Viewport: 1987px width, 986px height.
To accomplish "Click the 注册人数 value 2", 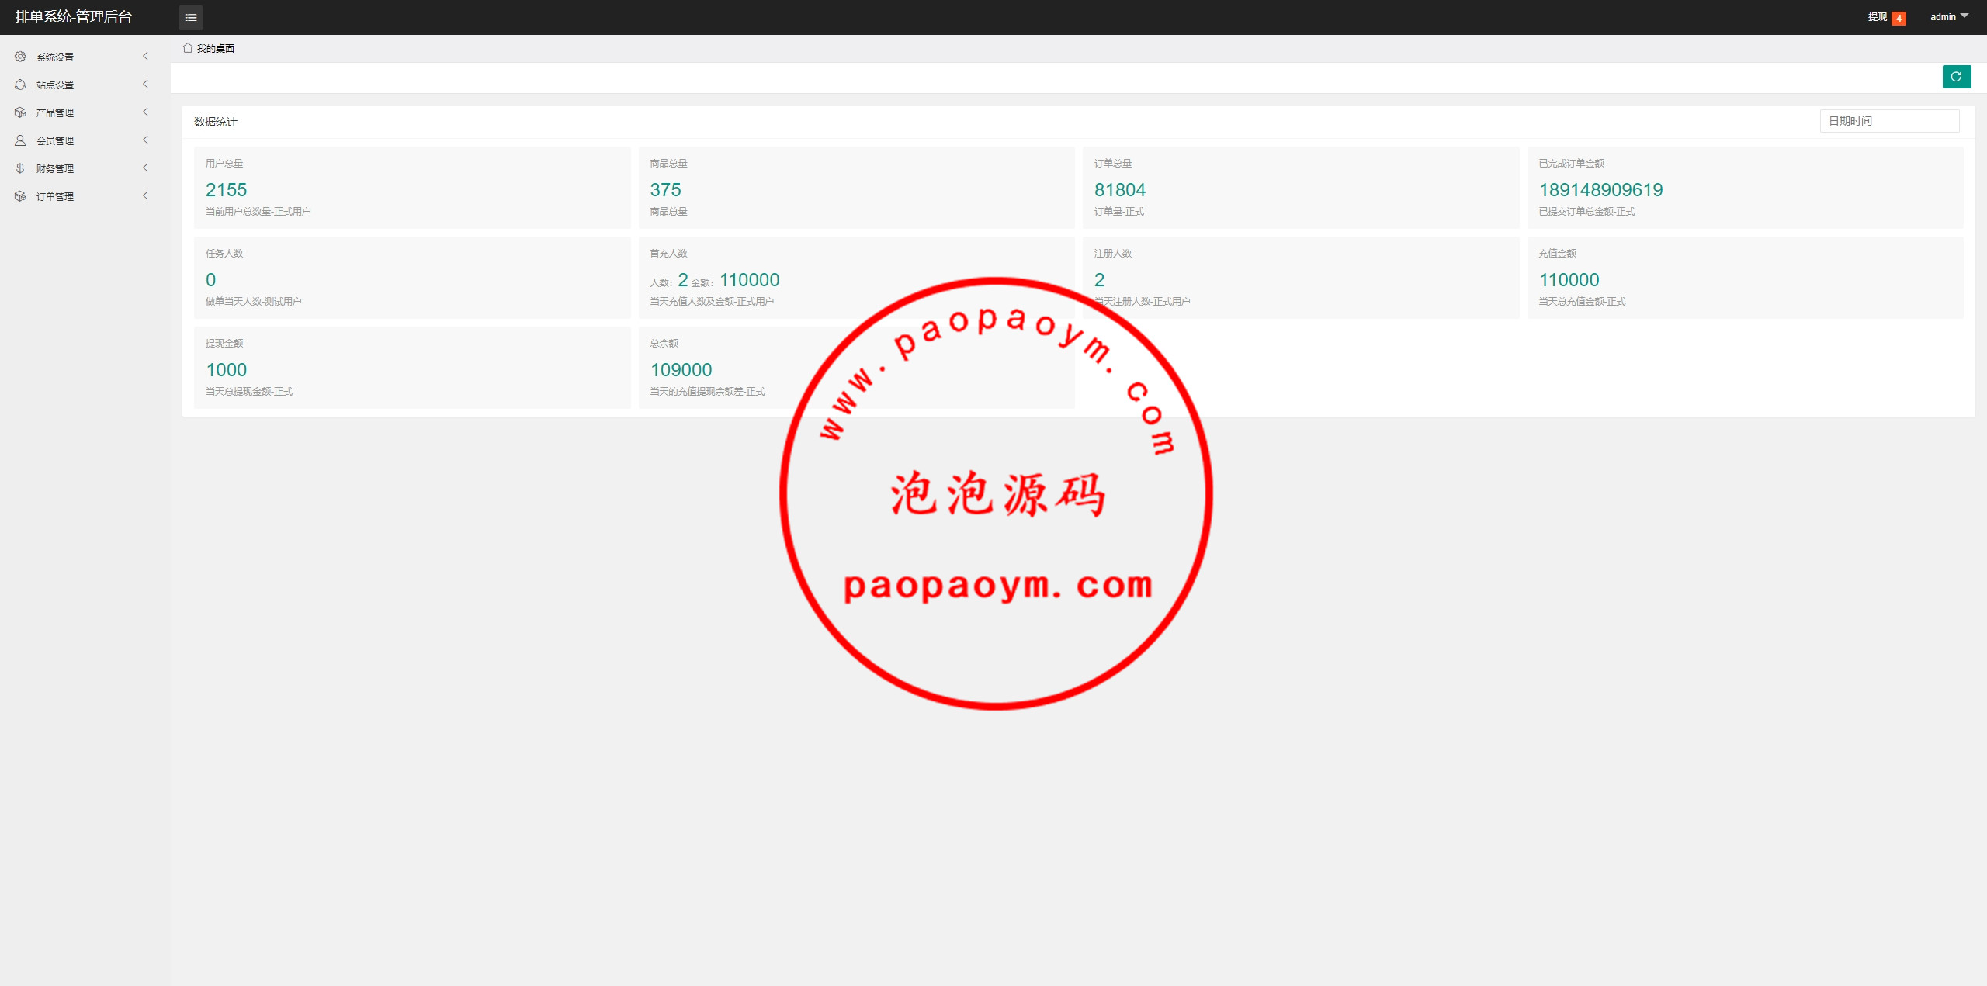I will click(x=1099, y=280).
